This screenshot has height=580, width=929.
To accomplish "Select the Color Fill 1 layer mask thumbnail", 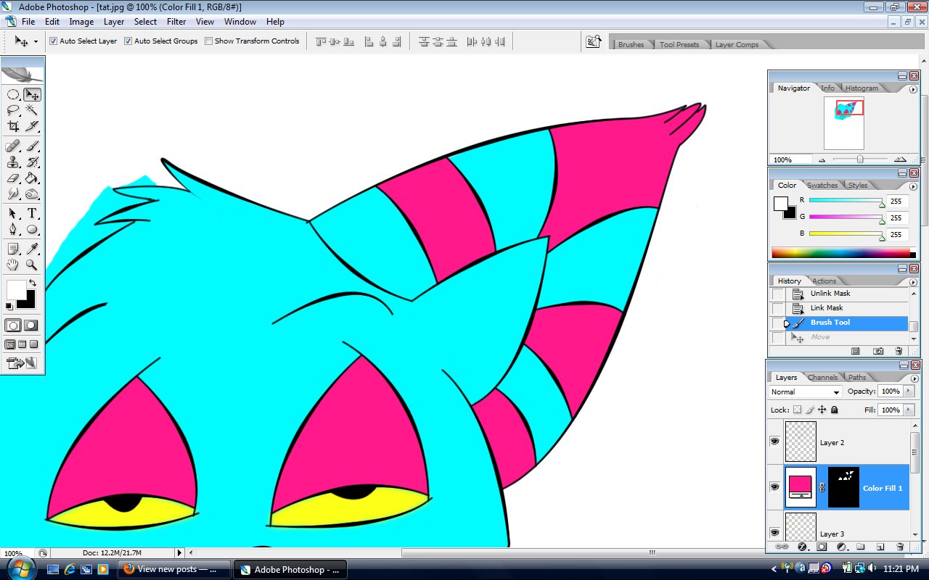I will 843,487.
